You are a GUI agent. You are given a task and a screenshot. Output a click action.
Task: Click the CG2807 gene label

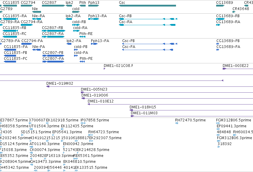click(x=49, y=3)
